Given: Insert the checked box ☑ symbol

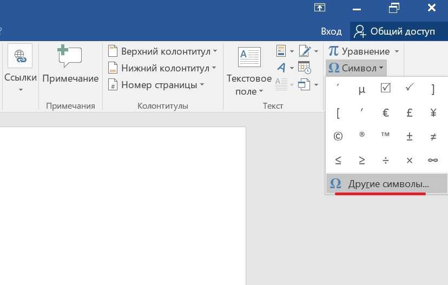Looking at the screenshot, I should (x=385, y=89).
